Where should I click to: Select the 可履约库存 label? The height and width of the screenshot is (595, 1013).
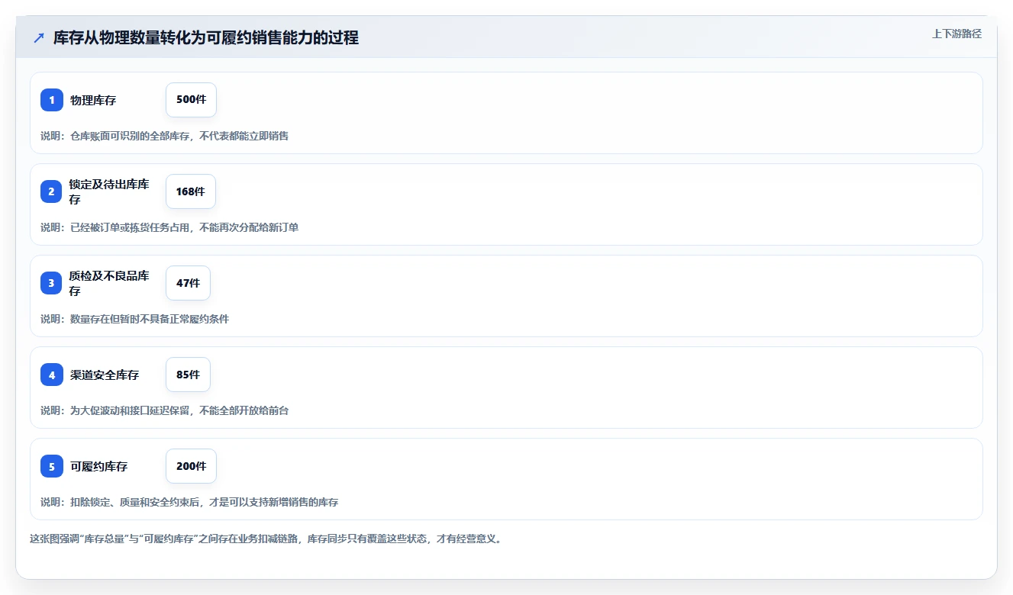coord(99,466)
